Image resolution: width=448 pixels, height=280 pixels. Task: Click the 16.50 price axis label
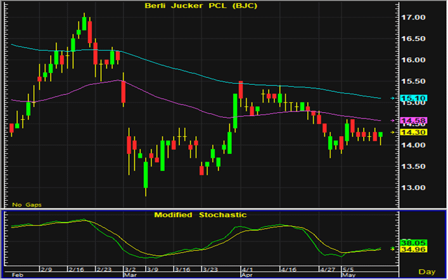click(x=413, y=39)
